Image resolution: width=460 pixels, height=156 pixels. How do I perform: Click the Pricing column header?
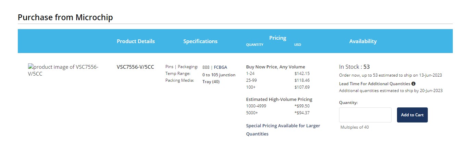[x=277, y=38]
